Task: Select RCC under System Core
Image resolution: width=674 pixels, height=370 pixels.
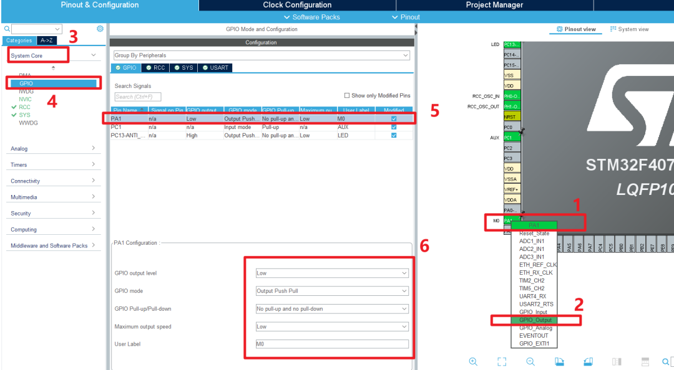Action: click(x=24, y=107)
